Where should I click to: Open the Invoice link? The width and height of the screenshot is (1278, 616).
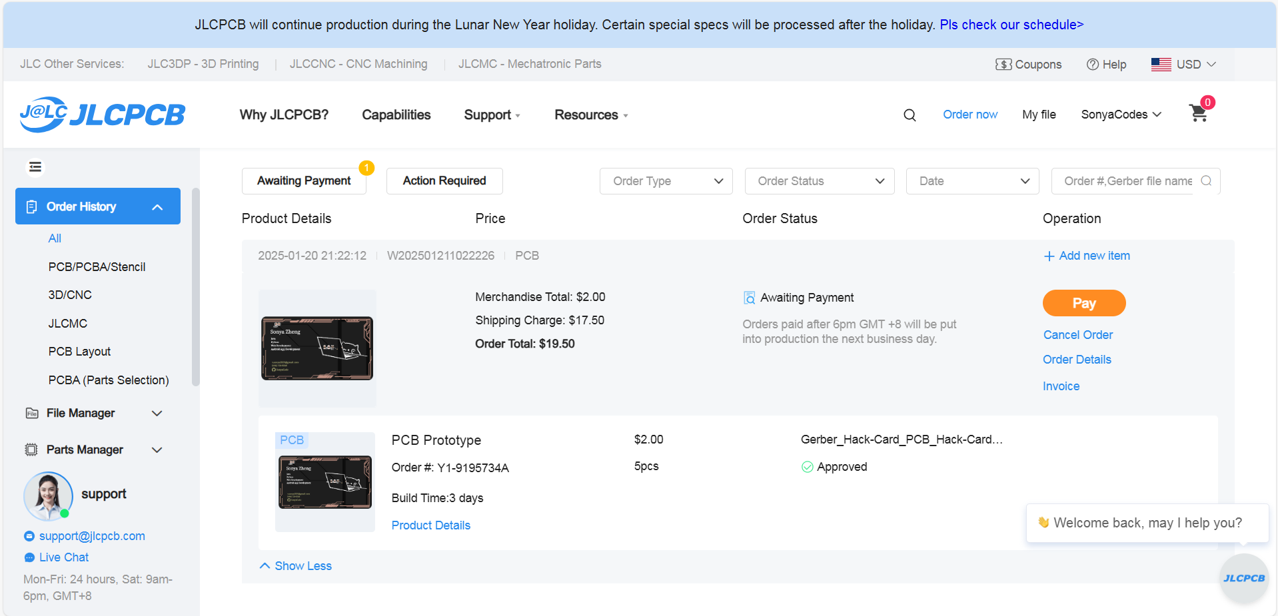click(x=1061, y=386)
